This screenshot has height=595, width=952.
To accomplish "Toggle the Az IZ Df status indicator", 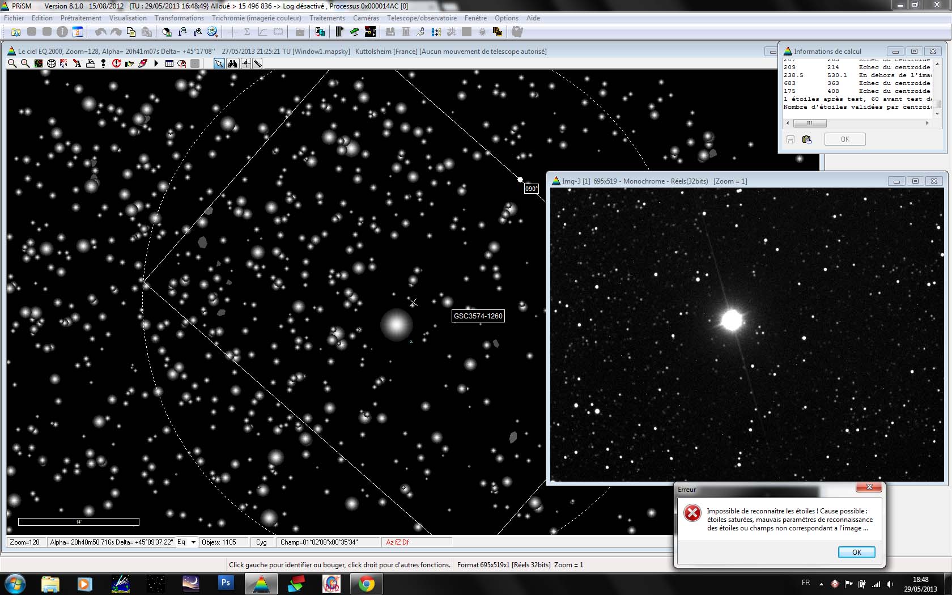I will click(x=397, y=542).
